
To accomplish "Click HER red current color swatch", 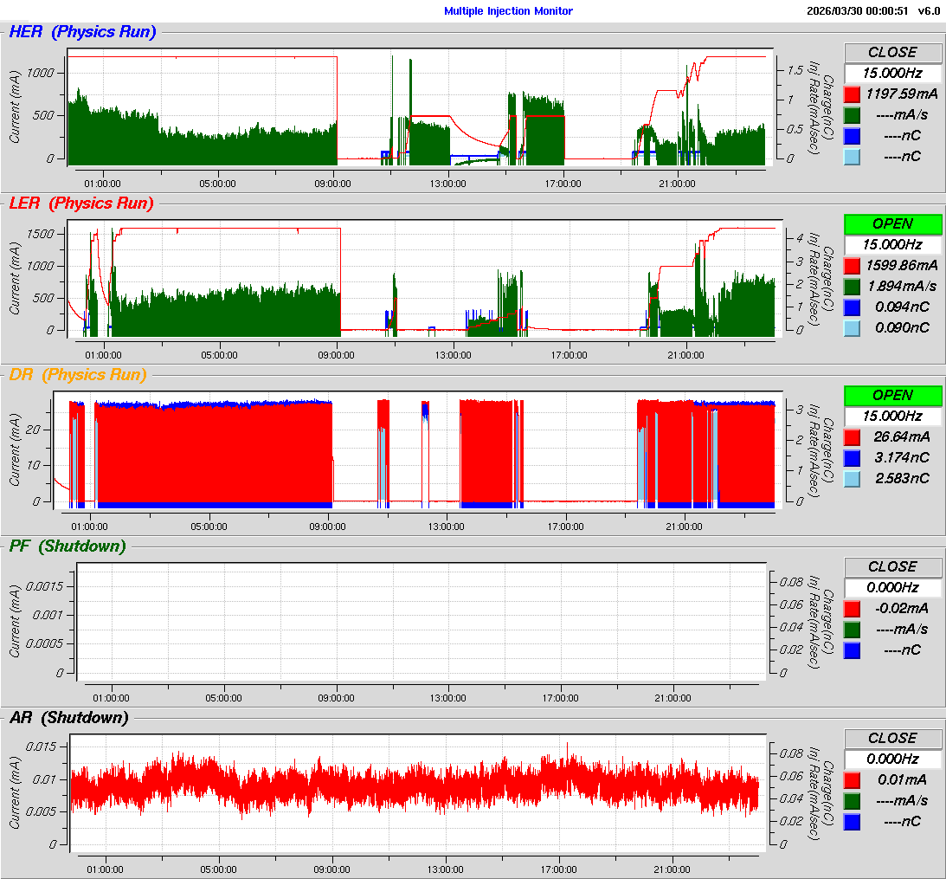I will click(x=853, y=94).
